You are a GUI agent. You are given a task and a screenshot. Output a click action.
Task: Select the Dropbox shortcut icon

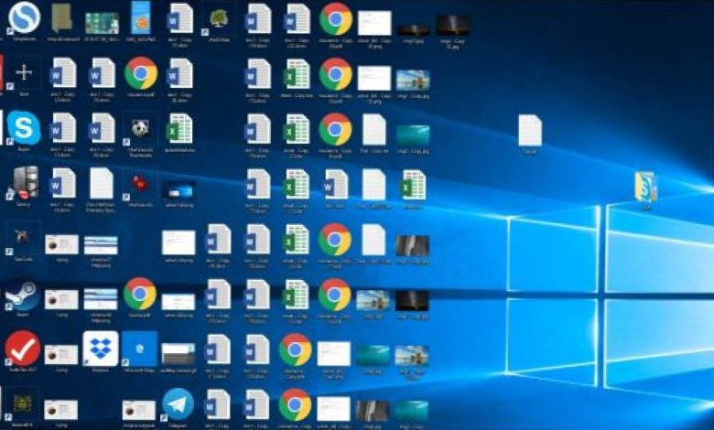coord(101,349)
